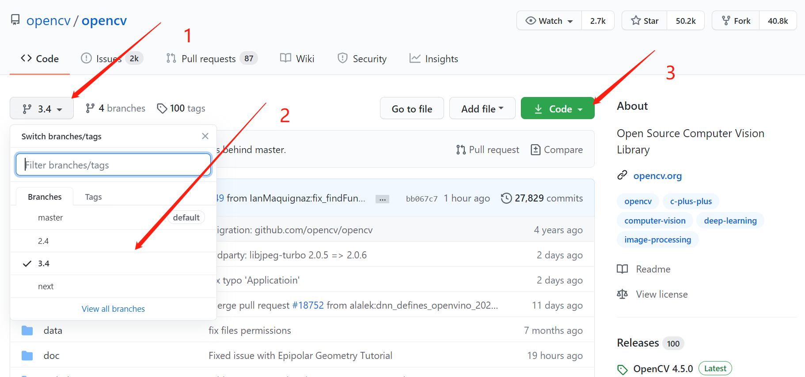
Task: Click the Watch button
Action: pos(549,21)
